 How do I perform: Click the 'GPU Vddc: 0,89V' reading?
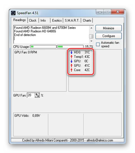click(x=27, y=116)
